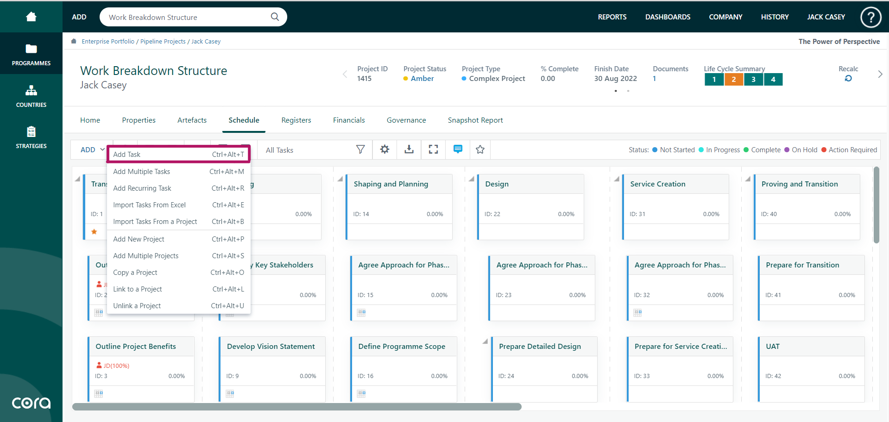Switch to the Properties tab

139,120
